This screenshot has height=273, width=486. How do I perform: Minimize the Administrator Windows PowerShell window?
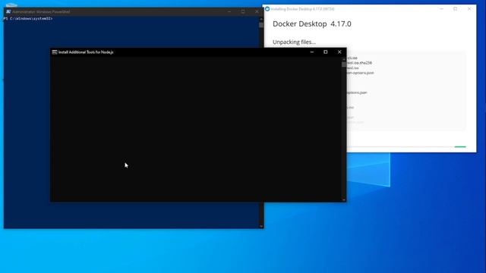229,12
